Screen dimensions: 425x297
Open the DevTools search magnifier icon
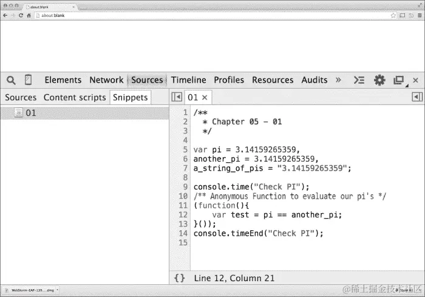click(11, 80)
